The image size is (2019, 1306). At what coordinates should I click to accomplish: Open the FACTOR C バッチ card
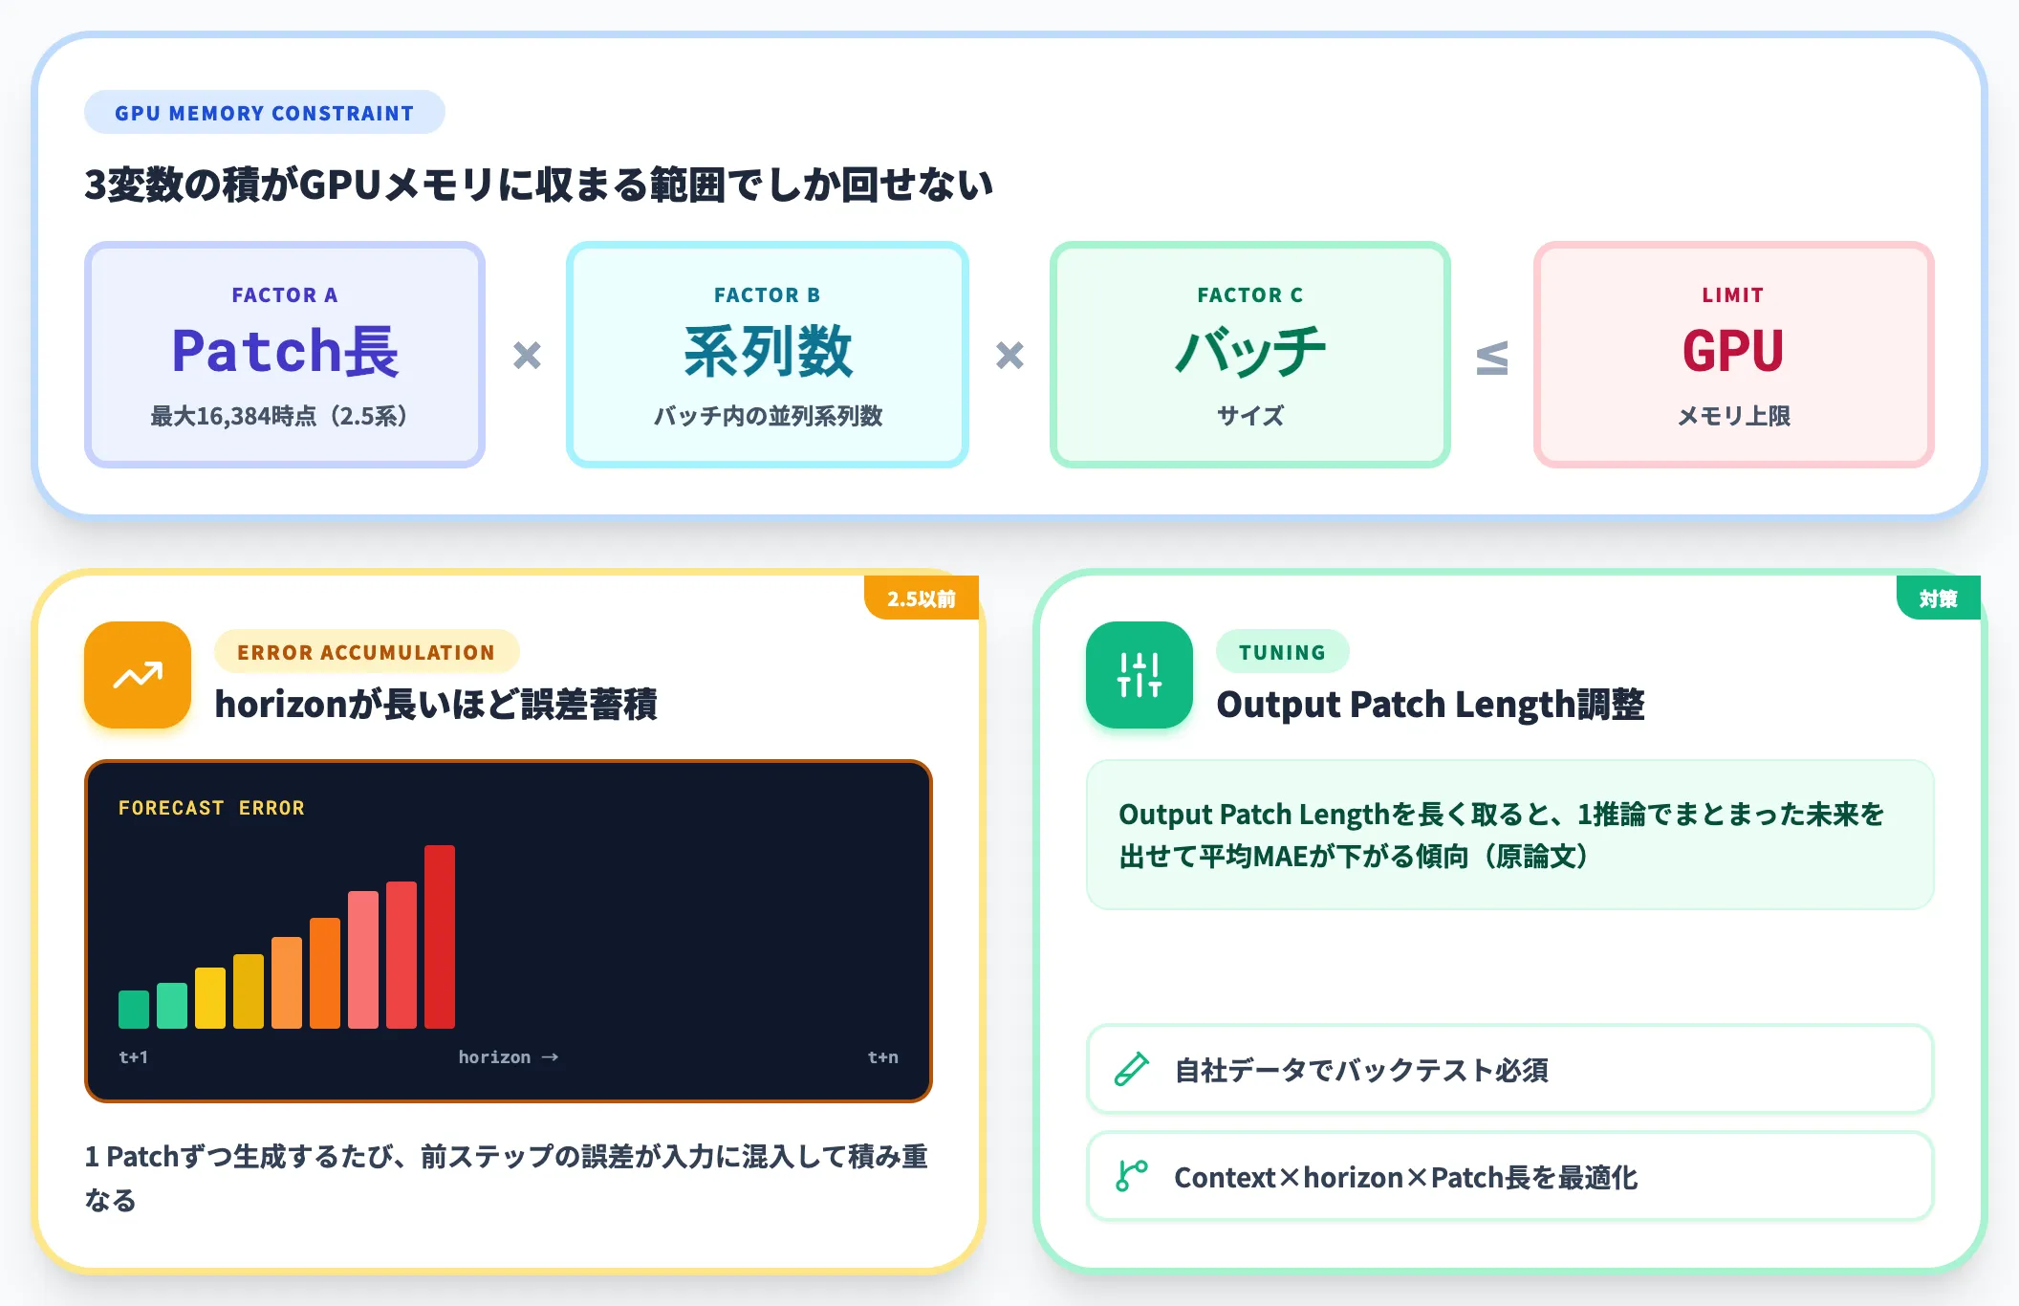[1250, 355]
